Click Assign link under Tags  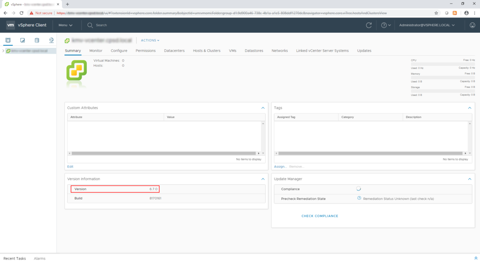[x=280, y=167]
